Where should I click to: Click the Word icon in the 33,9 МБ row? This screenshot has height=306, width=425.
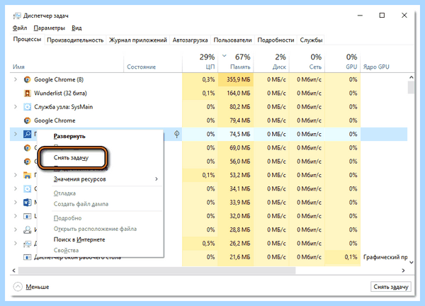(x=27, y=203)
